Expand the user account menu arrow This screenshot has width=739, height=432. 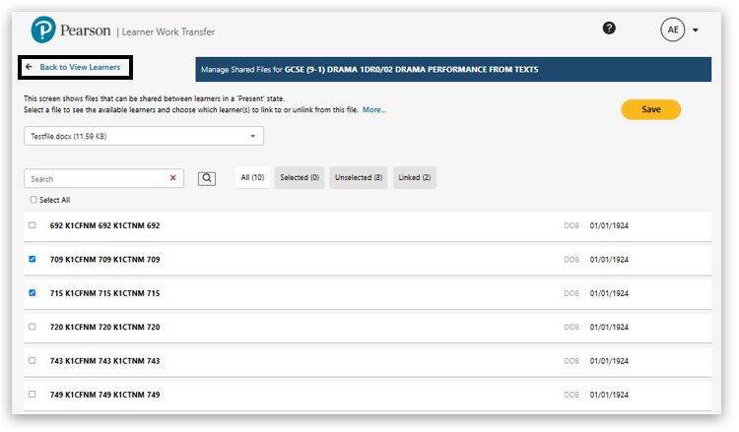[x=696, y=31]
